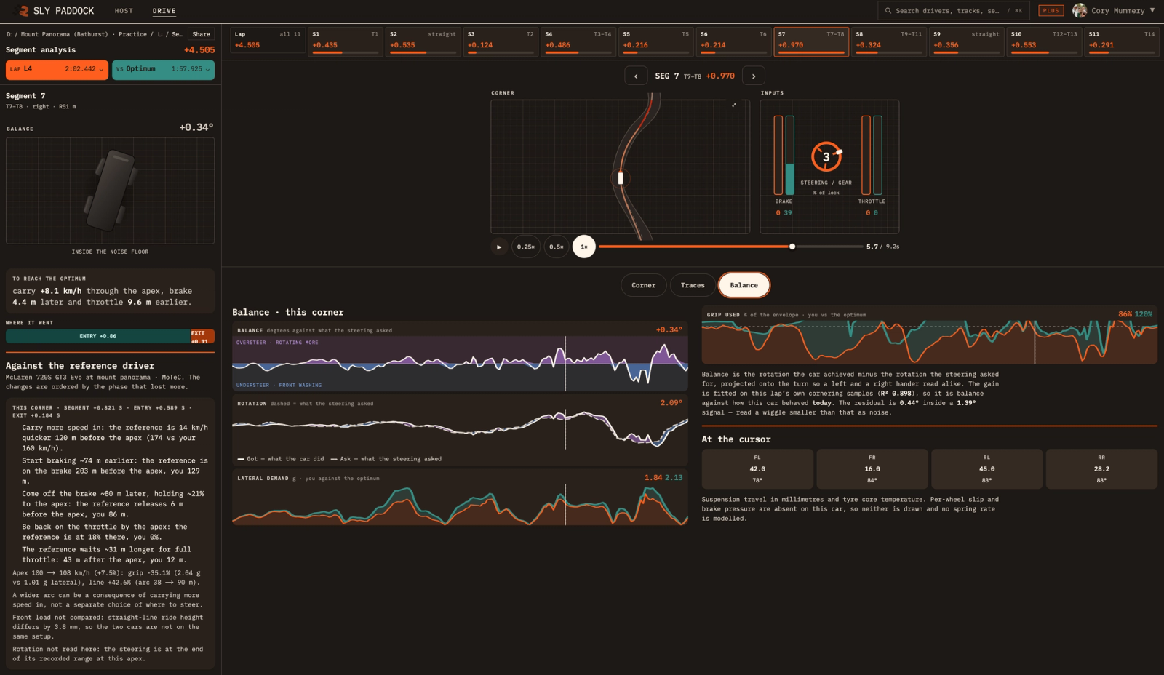Select segment S1 T1 card

click(346, 41)
